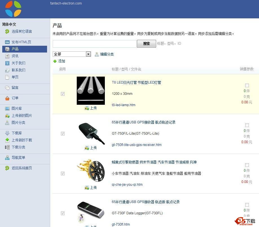Viewport: 259px width, 227px height.
Task: Click upload icon under T8 LED lamp image
Action: [87, 108]
